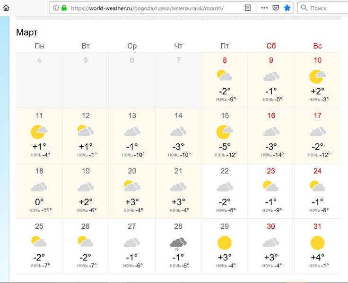
Task: Open site information icon in address bar
Action: 56,8
